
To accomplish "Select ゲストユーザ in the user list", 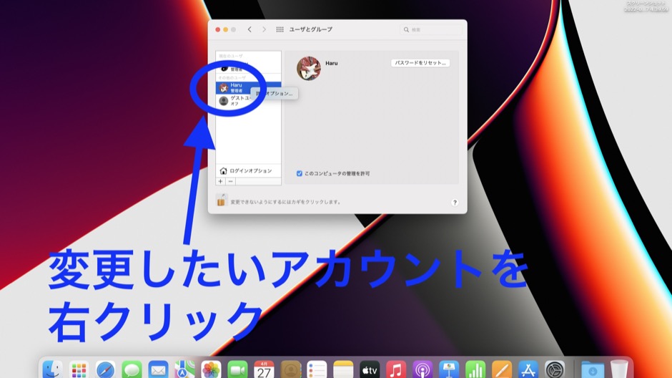I will point(236,101).
